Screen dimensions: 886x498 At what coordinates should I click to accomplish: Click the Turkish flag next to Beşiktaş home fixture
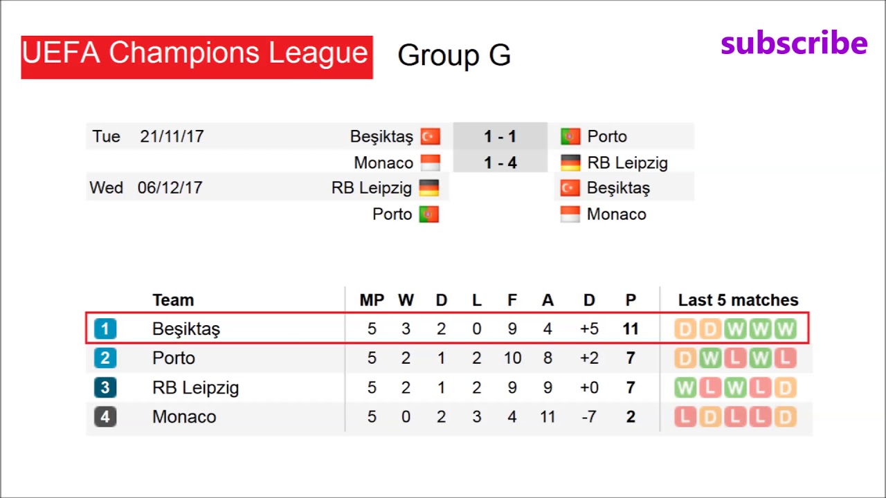(430, 136)
